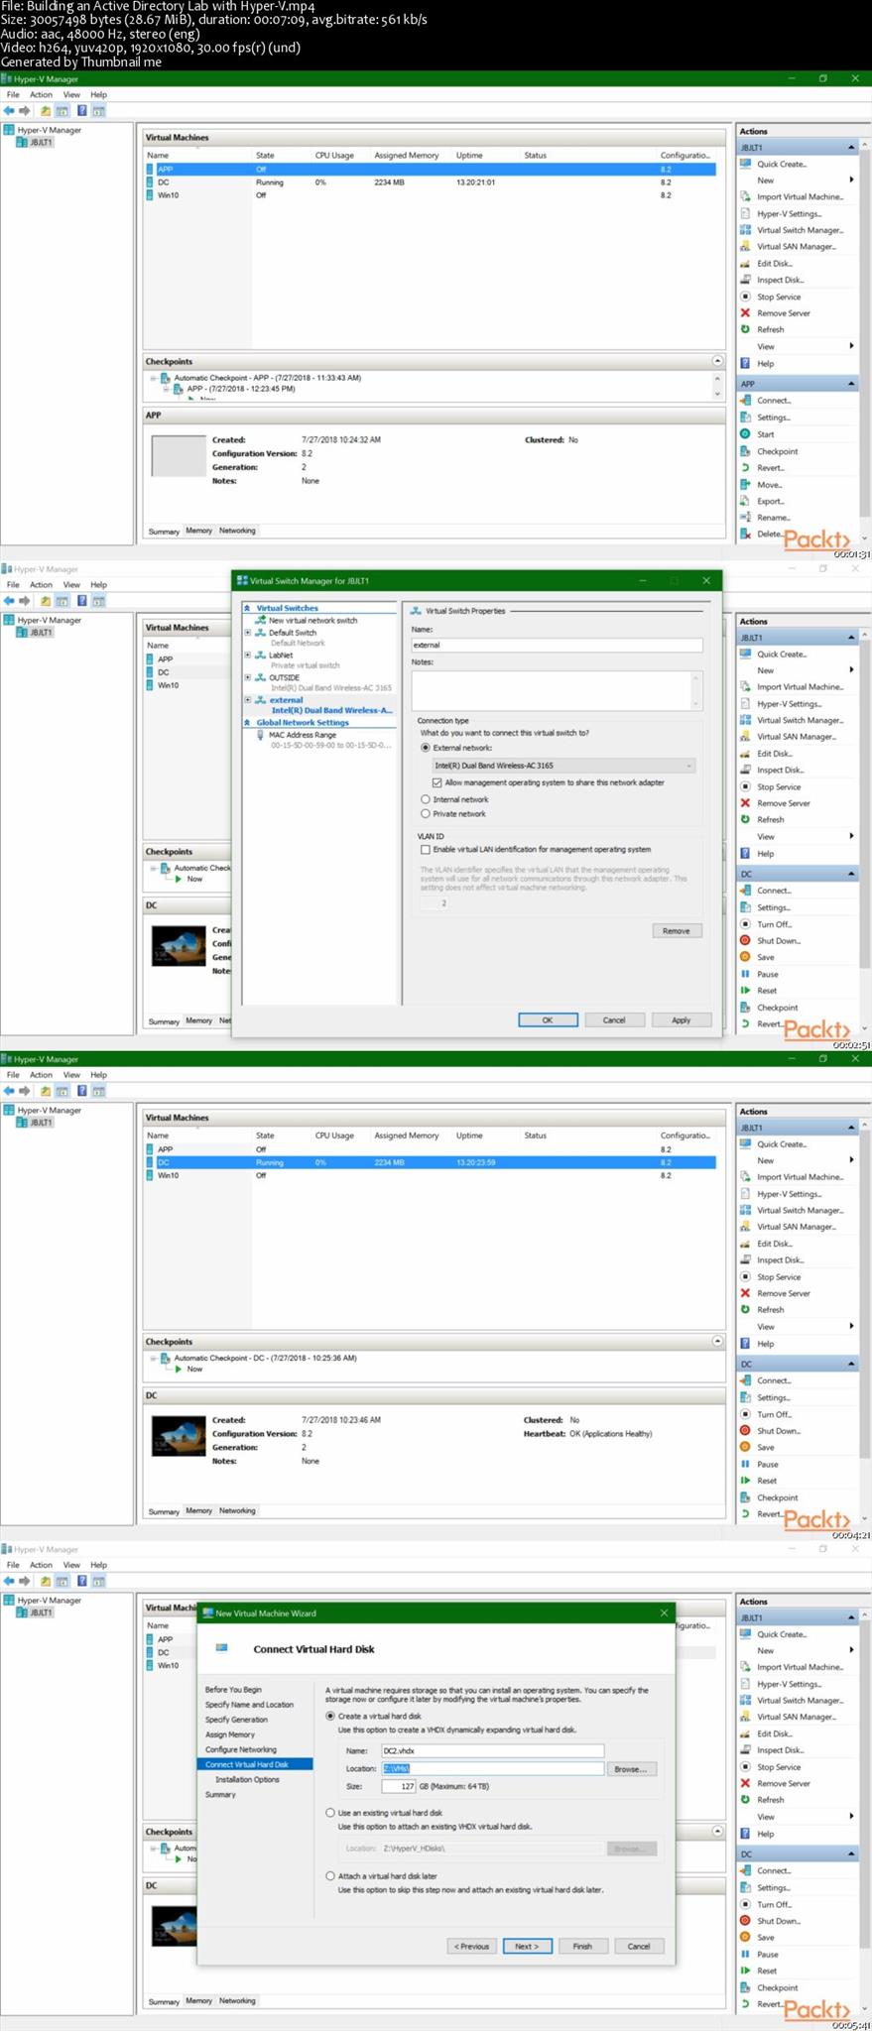Click Checkpoint under DC actions in 00:04:21 frame

click(x=778, y=1497)
